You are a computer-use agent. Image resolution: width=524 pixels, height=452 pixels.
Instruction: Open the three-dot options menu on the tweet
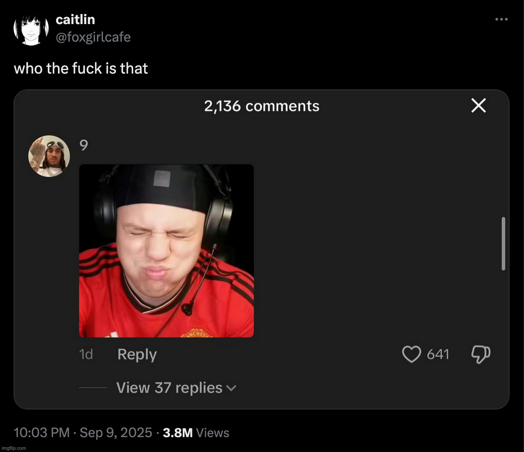[502, 18]
